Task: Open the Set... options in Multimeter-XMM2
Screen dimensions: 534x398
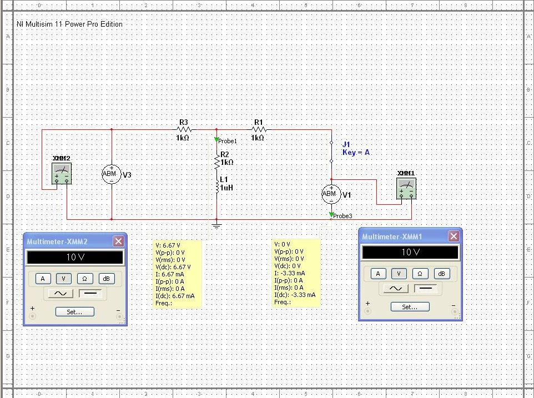Action: tap(74, 312)
